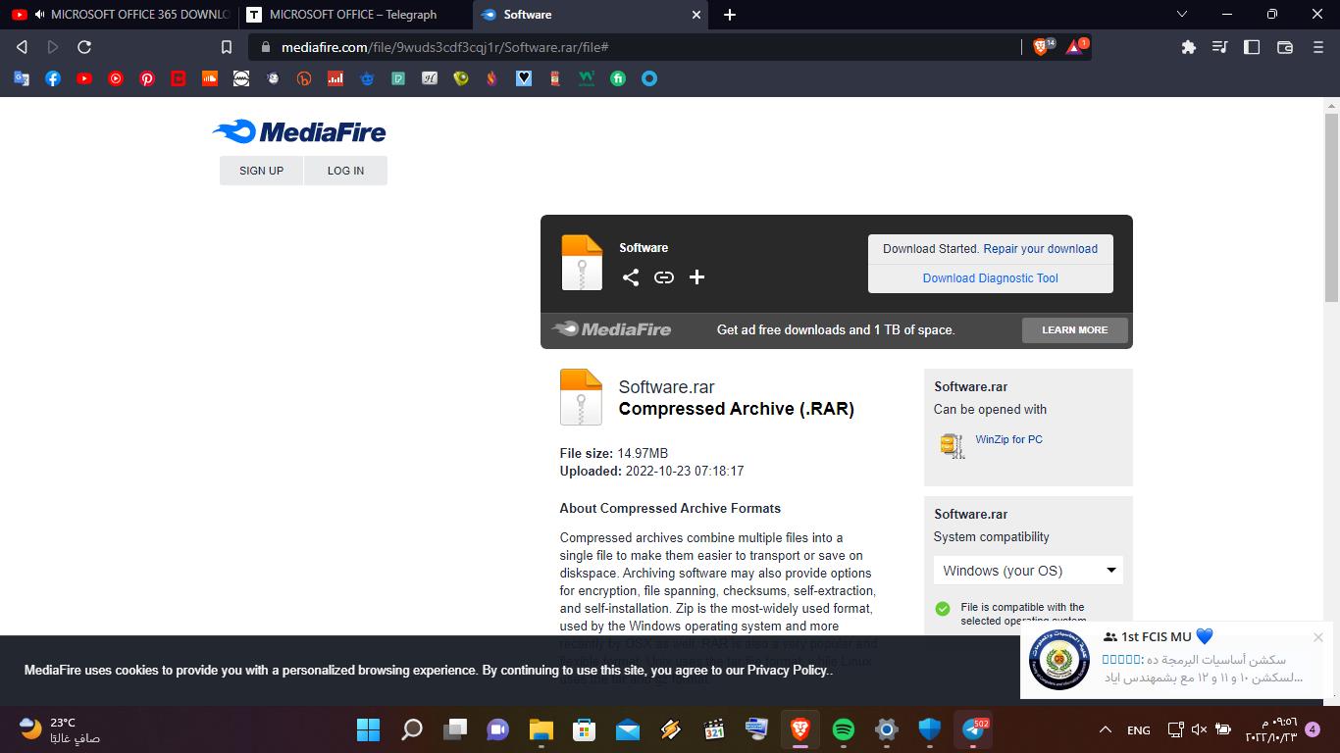Click the share icon under Software
Image resolution: width=1340 pixels, height=753 pixels.
(631, 277)
